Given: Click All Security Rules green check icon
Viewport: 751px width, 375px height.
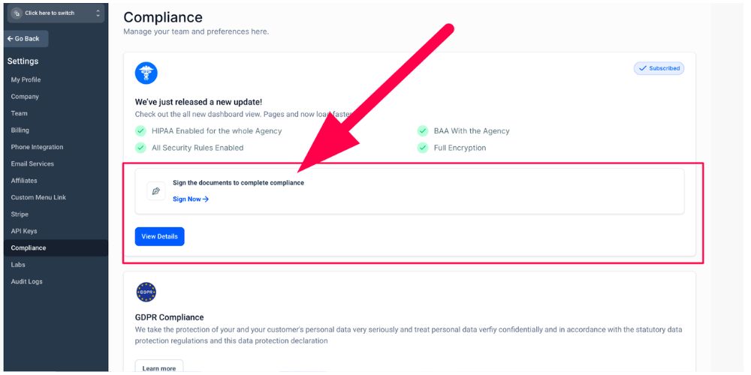Looking at the screenshot, I should coord(140,148).
